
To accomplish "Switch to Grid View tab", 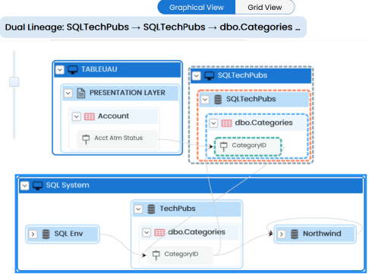I will coord(265,8).
